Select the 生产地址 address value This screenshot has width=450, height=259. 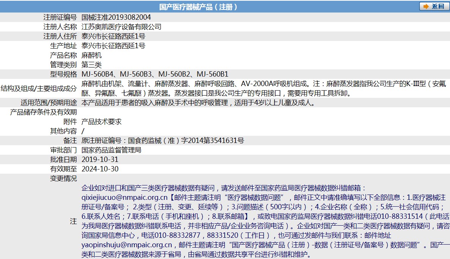click(x=114, y=46)
